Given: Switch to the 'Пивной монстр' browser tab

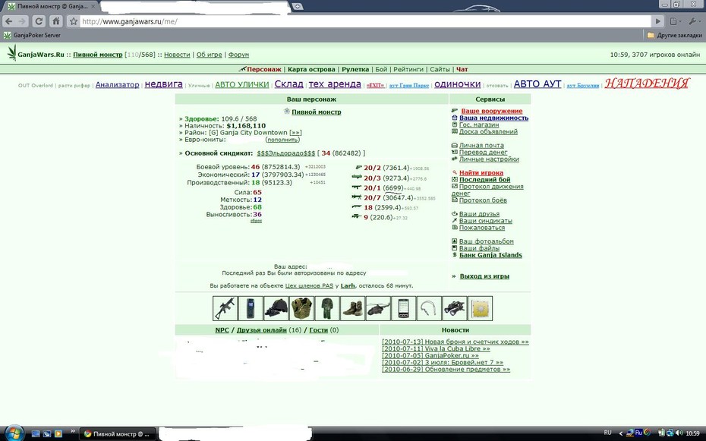Looking at the screenshot, I should pos(52,7).
